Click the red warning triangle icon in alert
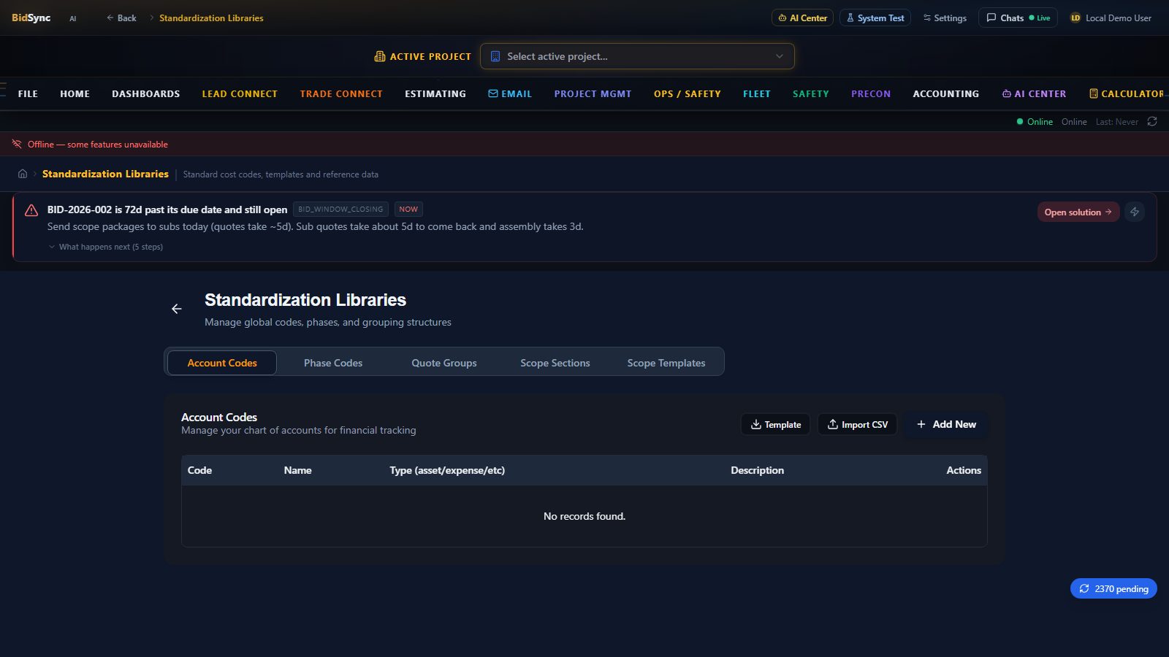This screenshot has width=1169, height=657. coord(31,210)
